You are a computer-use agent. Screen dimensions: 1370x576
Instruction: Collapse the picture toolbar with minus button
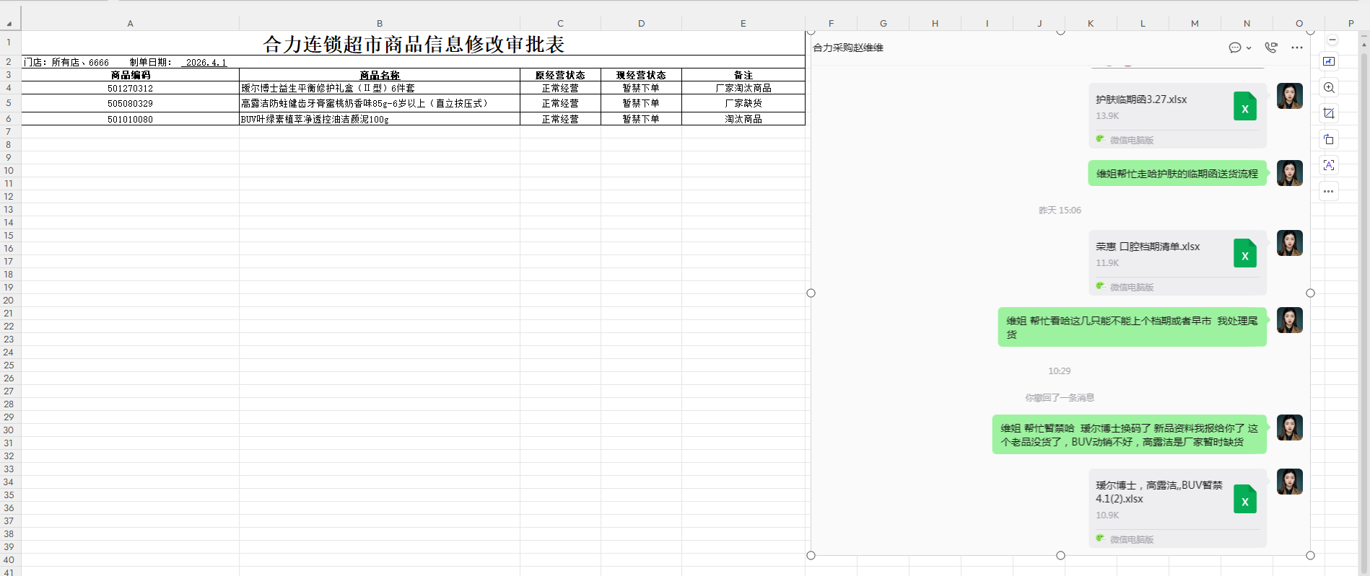tap(1332, 40)
